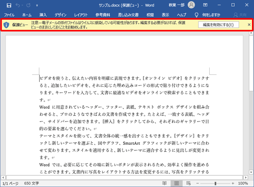Close the protected view message bar
This screenshot has width=254, height=187.
[249, 25]
